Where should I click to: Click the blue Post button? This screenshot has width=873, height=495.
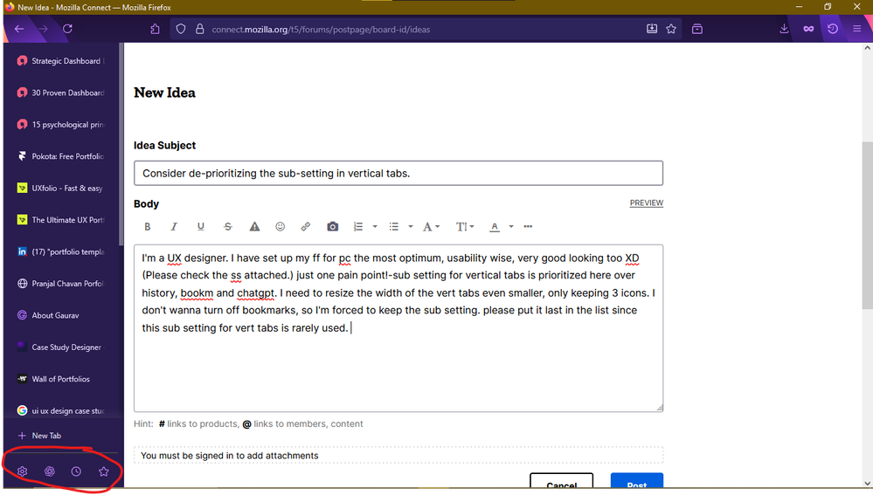[636, 484]
